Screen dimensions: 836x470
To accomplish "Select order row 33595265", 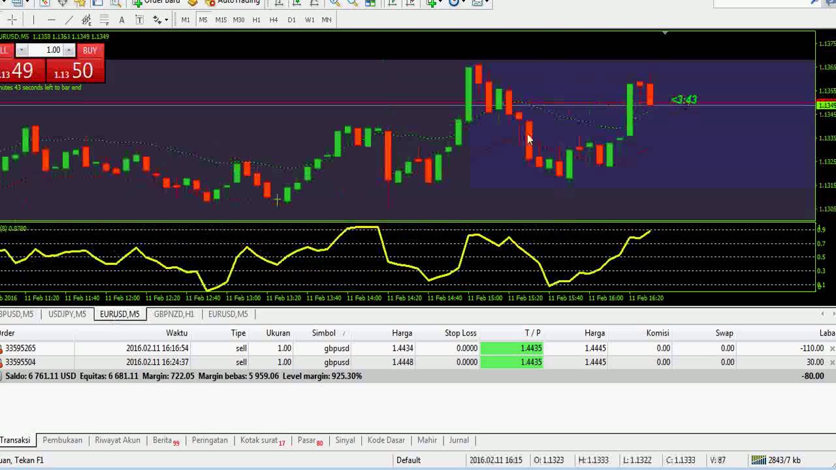I will 418,349.
